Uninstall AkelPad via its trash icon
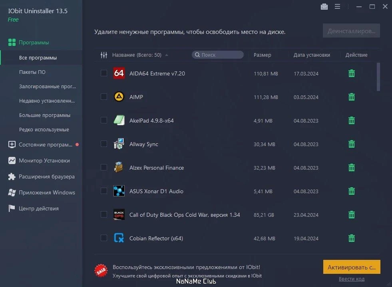This screenshot has width=392, height=287. [x=352, y=121]
